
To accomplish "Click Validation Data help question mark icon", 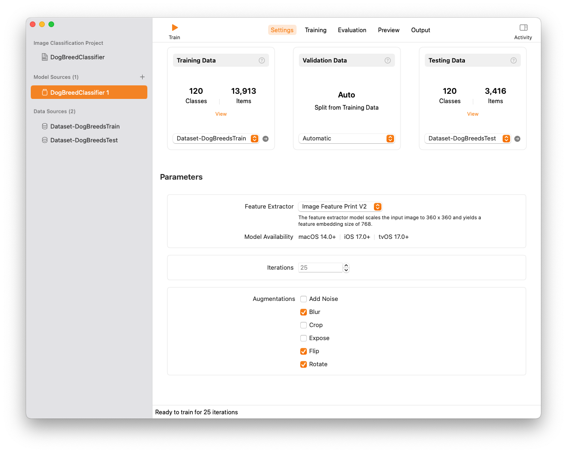I will (x=387, y=61).
